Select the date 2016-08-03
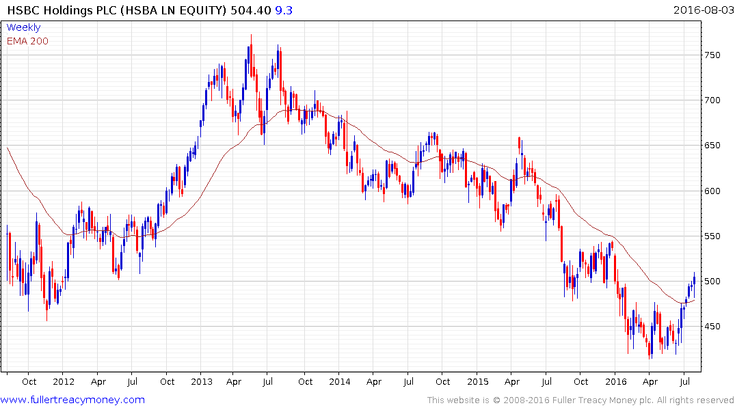 coord(704,10)
